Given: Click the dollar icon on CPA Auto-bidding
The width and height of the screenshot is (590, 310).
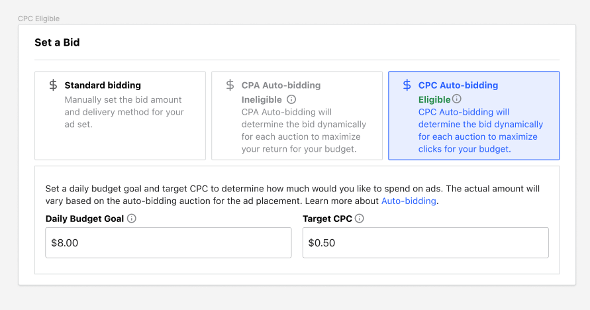Looking at the screenshot, I should click(x=230, y=85).
